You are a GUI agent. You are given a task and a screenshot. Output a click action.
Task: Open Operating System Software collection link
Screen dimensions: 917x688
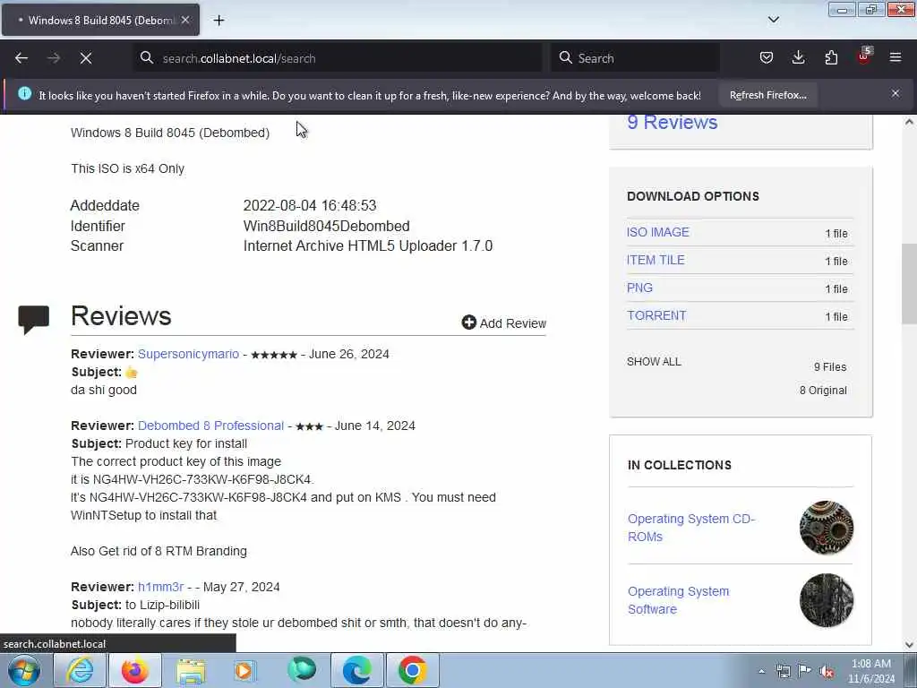point(679,600)
